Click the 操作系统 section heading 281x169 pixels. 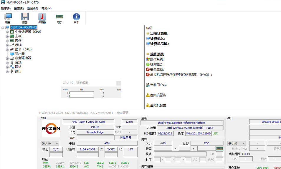point(157,54)
